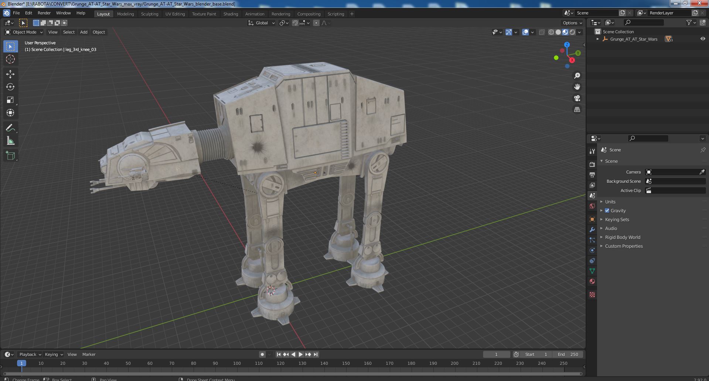Open the Physics properties tab
Image resolution: width=709 pixels, height=381 pixels.
(592, 250)
